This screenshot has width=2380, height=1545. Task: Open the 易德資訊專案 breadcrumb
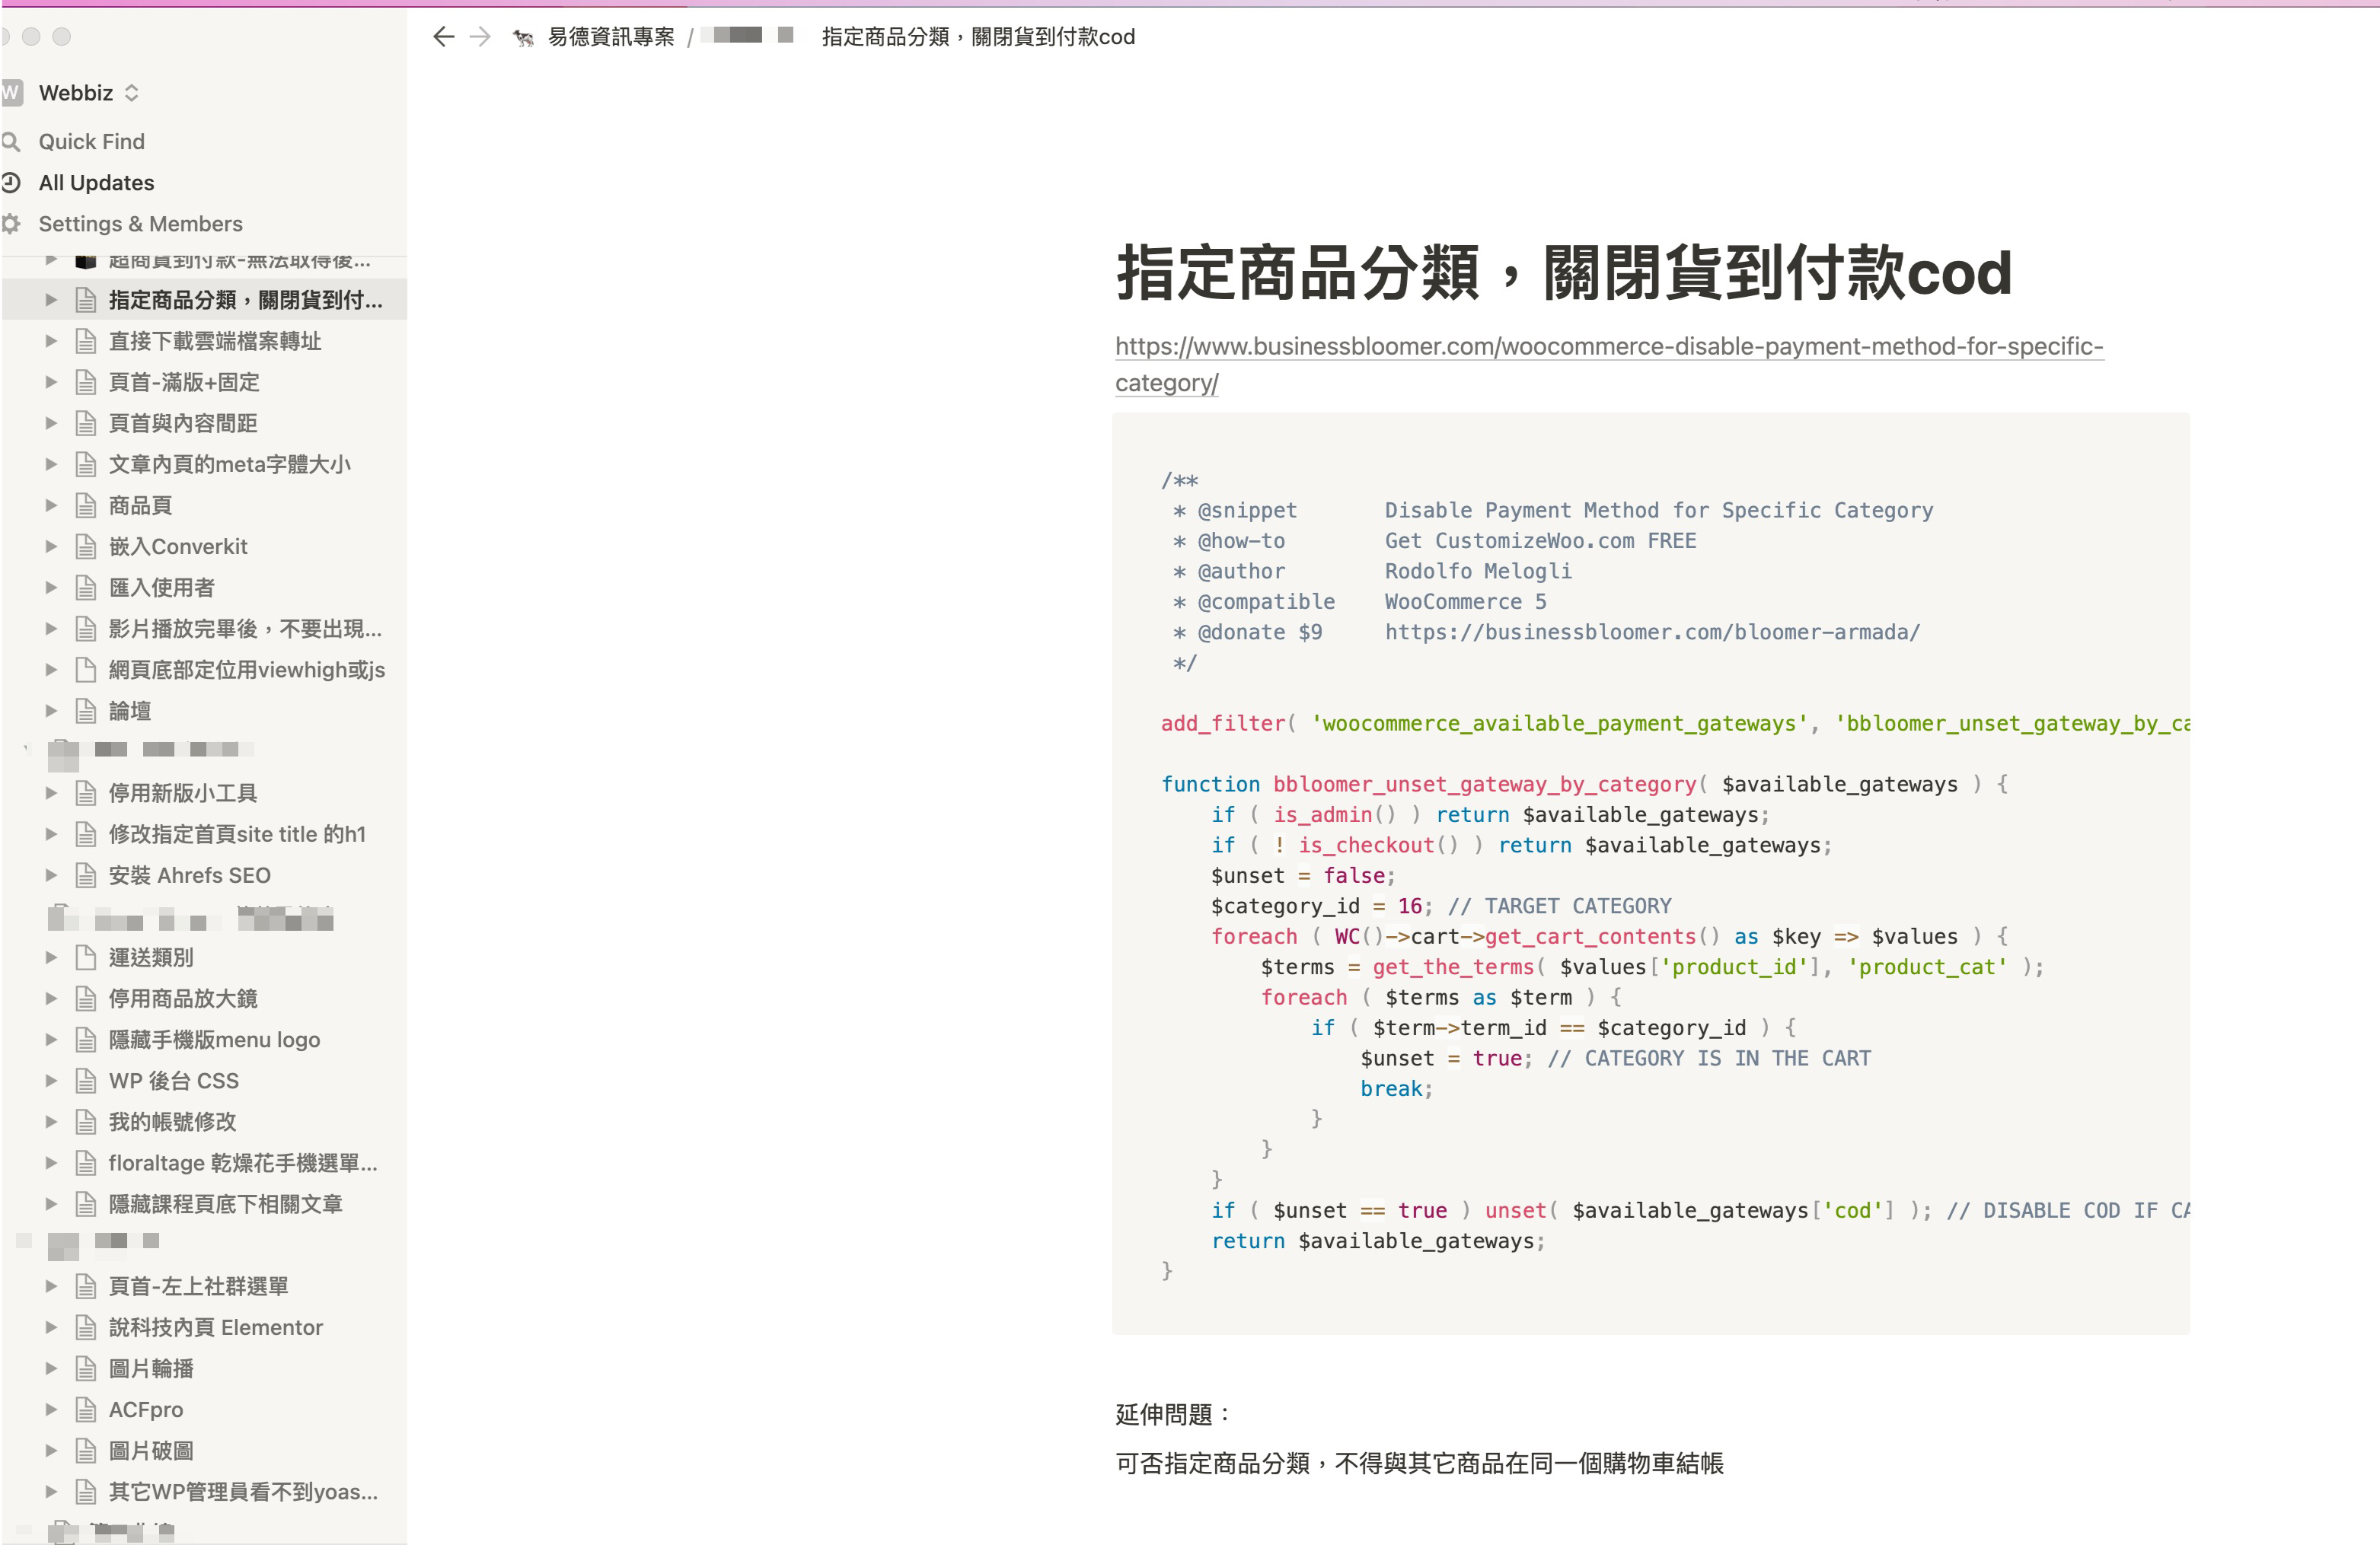pos(611,37)
